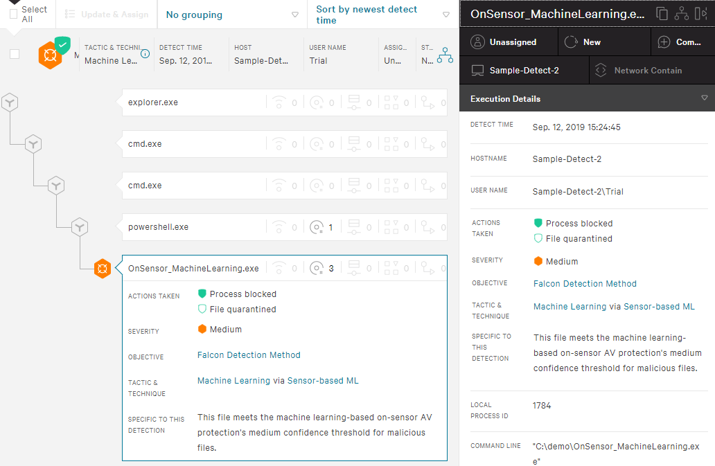Click the disk operations icon on powershell.exe row
This screenshot has height=466, width=715.
point(317,227)
